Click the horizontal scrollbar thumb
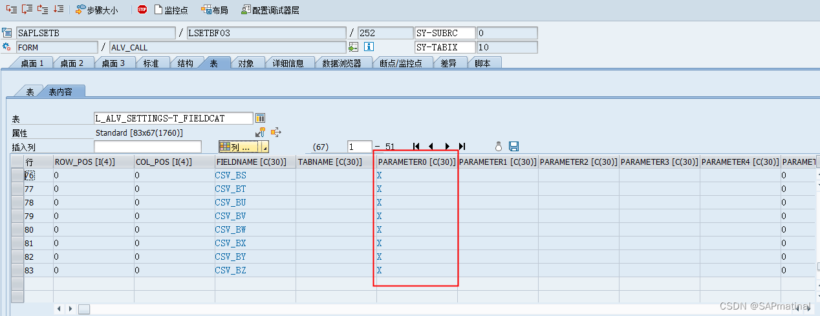 point(84,309)
